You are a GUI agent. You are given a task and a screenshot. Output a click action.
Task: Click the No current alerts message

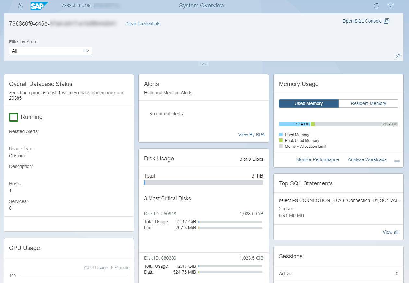point(166,114)
